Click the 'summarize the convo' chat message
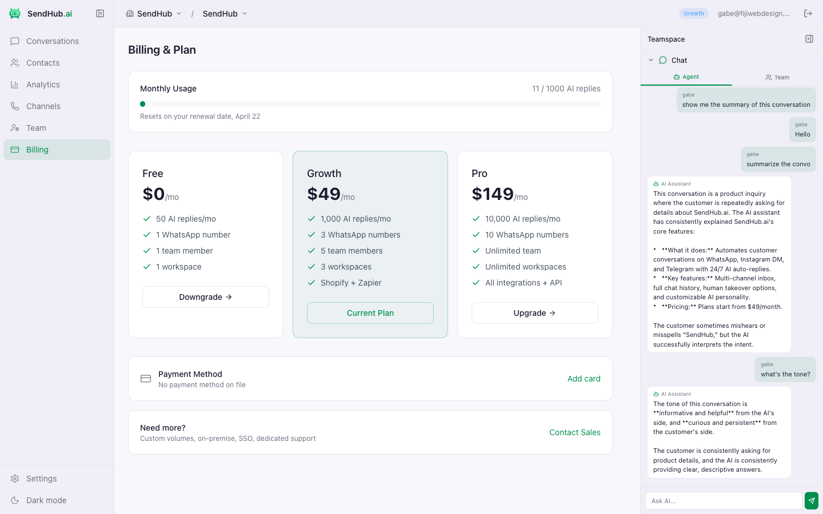The image size is (823, 514). coord(778,159)
